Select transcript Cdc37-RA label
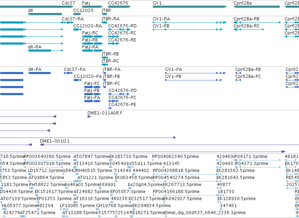Image resolution: width=299 pixels, height=218 pixels. (73, 19)
